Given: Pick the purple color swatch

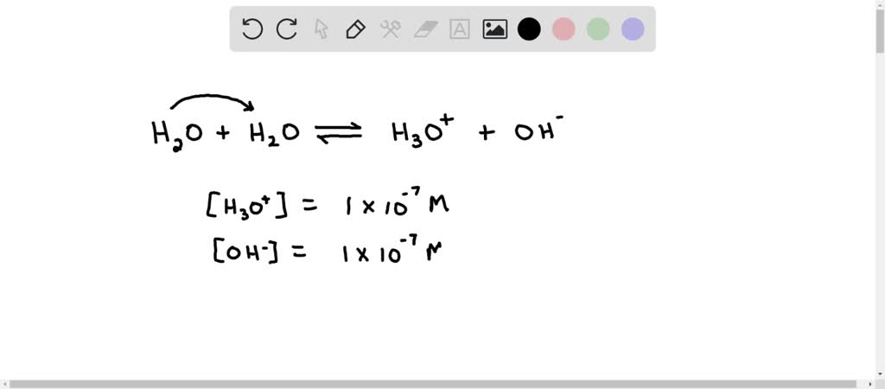Looking at the screenshot, I should point(633,29).
